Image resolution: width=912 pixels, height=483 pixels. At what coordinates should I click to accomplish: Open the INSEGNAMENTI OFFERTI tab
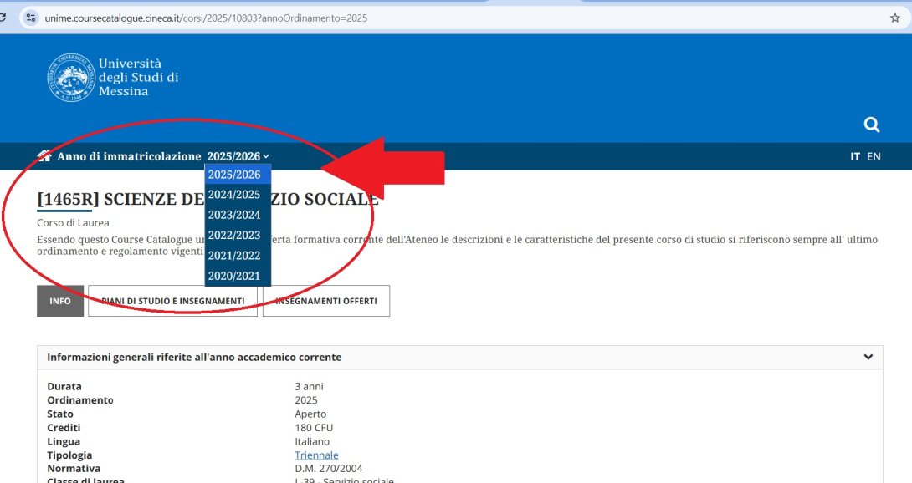(x=326, y=301)
